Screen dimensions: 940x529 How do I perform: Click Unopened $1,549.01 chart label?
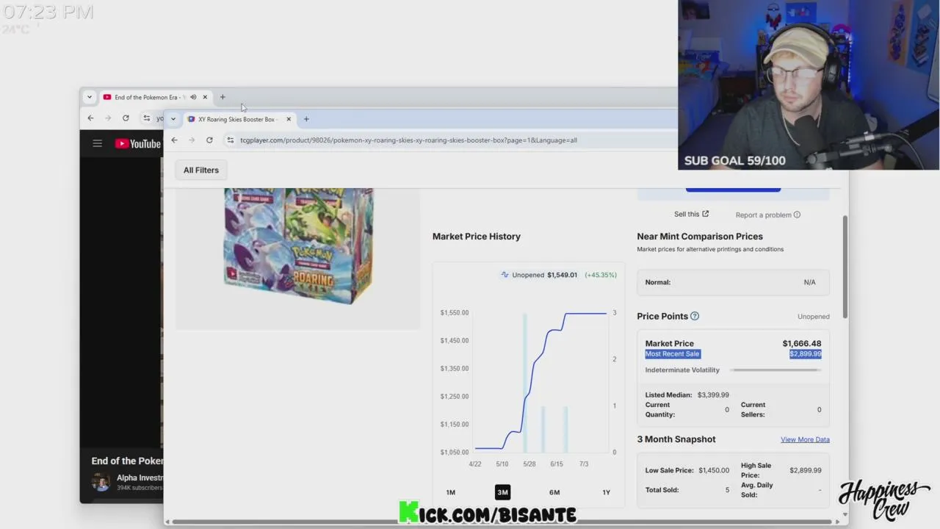pos(545,275)
